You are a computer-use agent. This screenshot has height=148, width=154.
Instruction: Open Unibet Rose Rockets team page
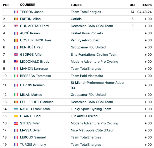click(87, 33)
